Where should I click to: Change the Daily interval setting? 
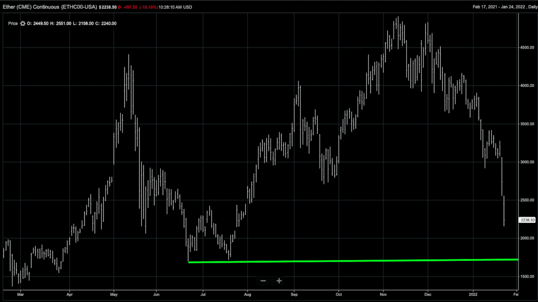(527, 7)
